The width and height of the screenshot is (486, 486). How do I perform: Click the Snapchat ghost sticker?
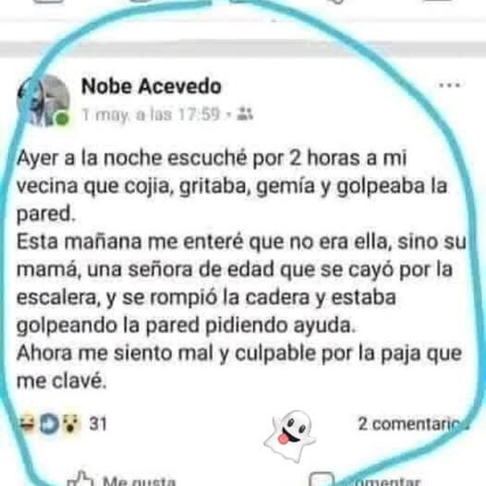290,435
